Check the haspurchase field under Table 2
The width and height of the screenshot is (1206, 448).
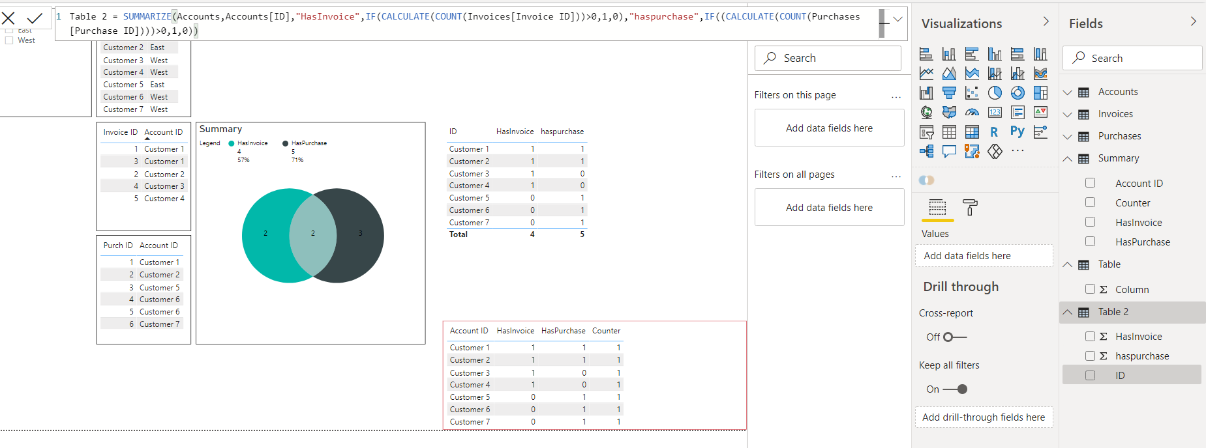coord(1090,356)
